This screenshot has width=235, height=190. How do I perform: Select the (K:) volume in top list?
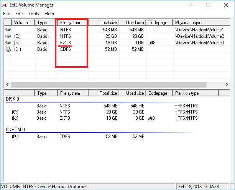[x=17, y=43]
